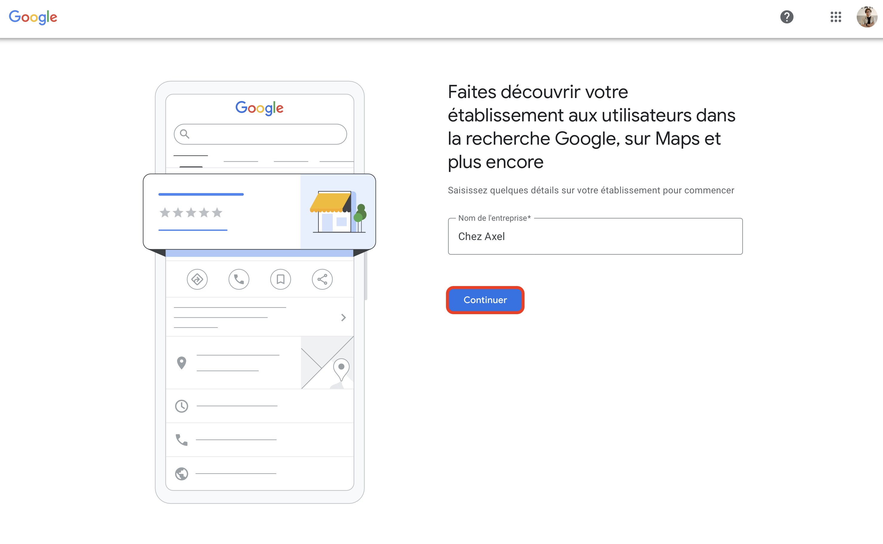This screenshot has width=883, height=544.
Task: Click the Google logo inside the phone illustration
Action: [259, 108]
